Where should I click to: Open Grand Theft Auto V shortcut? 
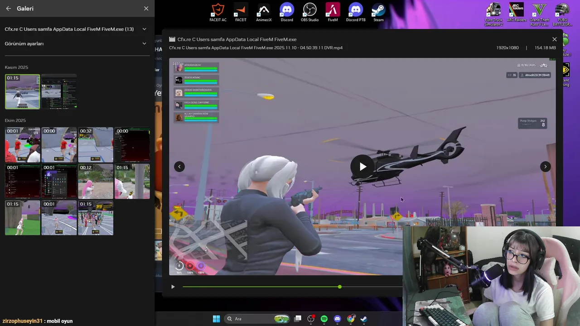click(539, 14)
